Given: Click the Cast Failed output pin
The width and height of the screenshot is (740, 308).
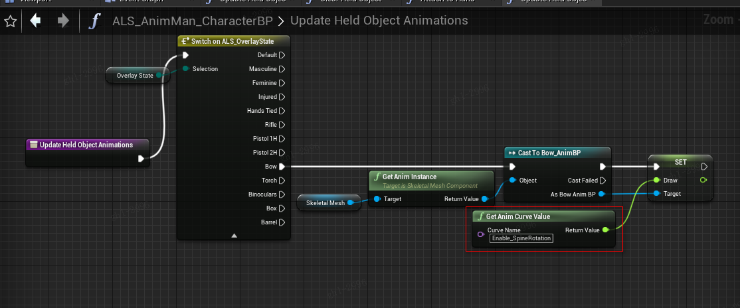Looking at the screenshot, I should click(602, 181).
